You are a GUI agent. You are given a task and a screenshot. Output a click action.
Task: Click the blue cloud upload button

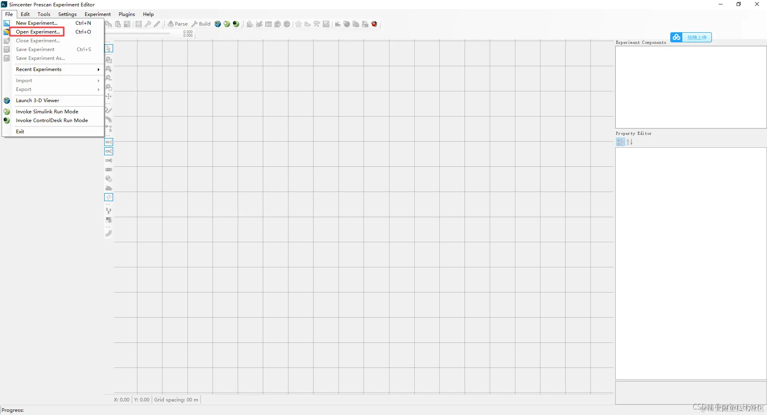tap(691, 37)
